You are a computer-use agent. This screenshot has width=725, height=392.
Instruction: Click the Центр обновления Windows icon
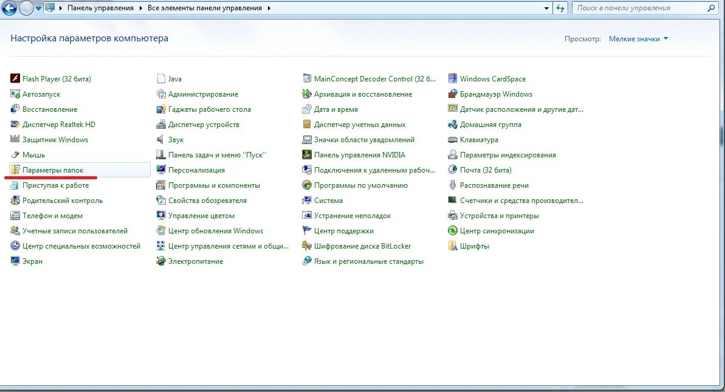coord(161,231)
